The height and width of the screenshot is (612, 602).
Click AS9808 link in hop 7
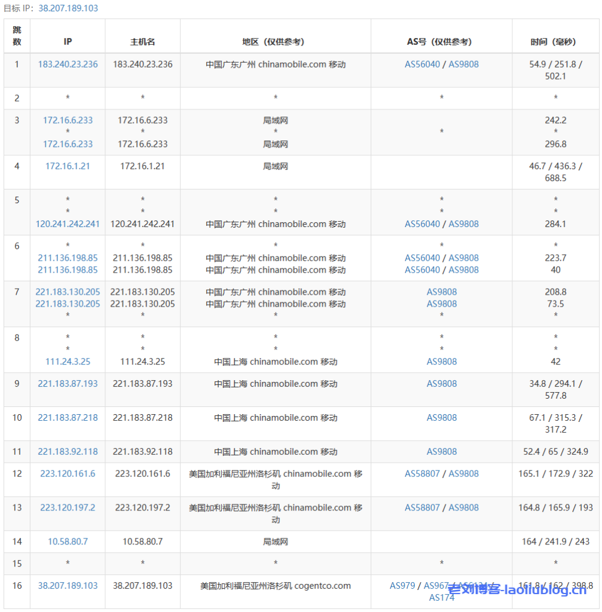(x=441, y=292)
